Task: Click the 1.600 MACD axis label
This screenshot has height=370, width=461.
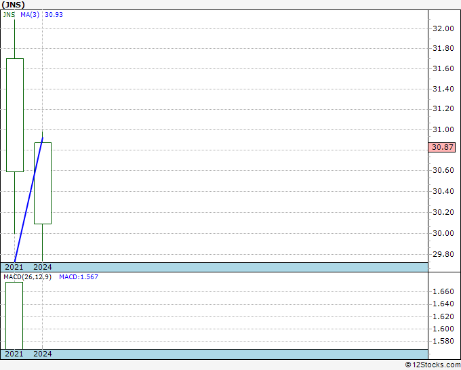Action: pyautogui.click(x=443, y=329)
